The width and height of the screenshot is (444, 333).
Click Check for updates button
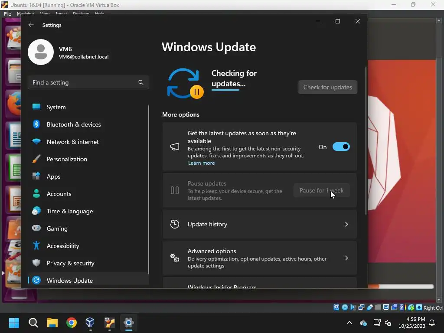[328, 87]
